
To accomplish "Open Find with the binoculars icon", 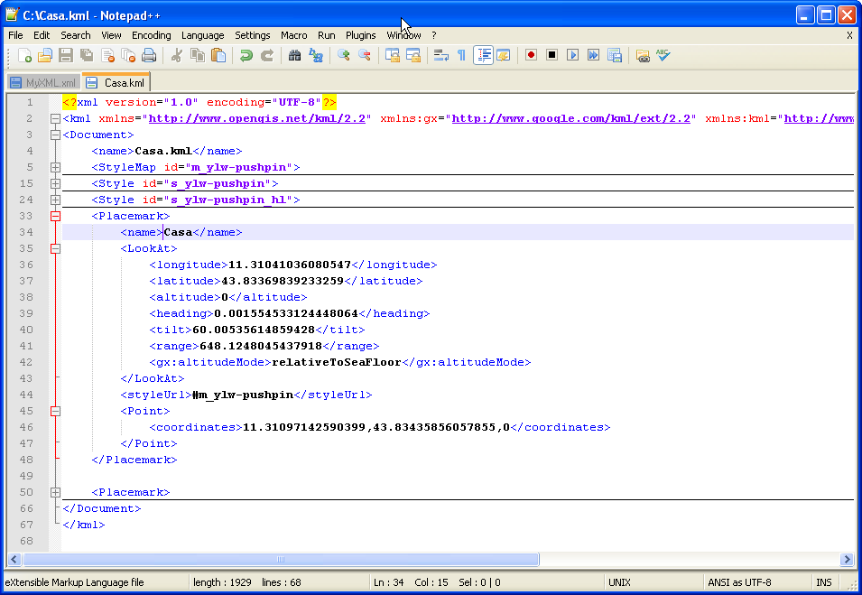I will point(294,55).
